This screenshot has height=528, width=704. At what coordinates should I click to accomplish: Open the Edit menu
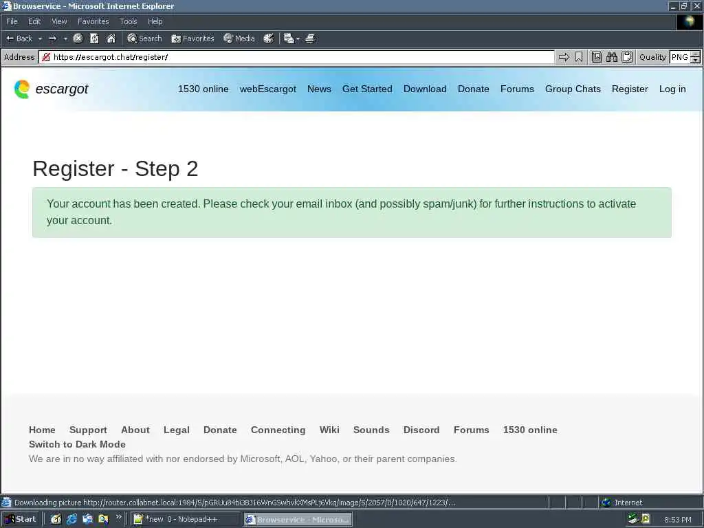pyautogui.click(x=34, y=21)
